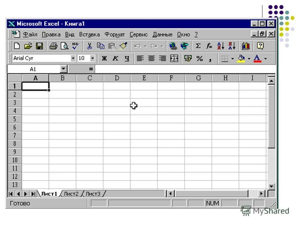
Task: Select the Лист1 sheet tab
Action: (49, 194)
